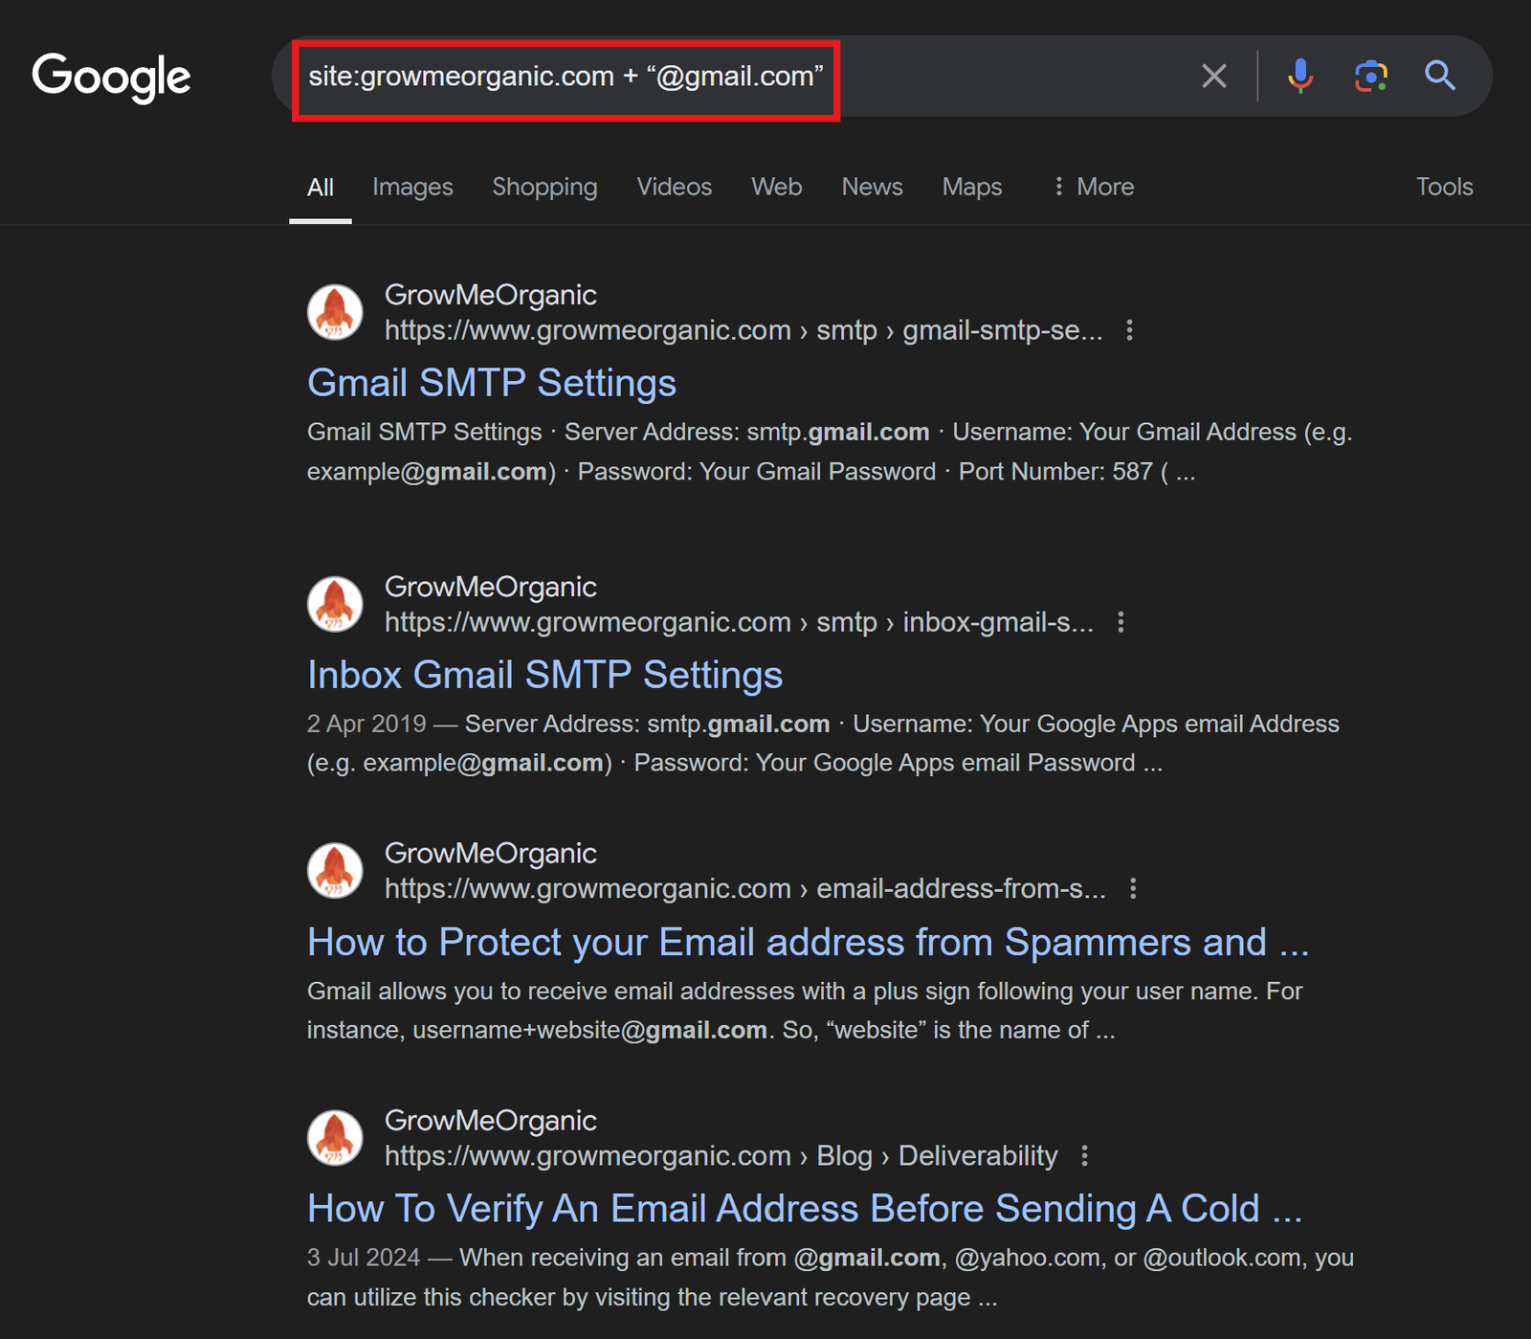Open three-dot menu for inbox-gmail-s... result
This screenshot has height=1339, width=1531.
pos(1121,622)
